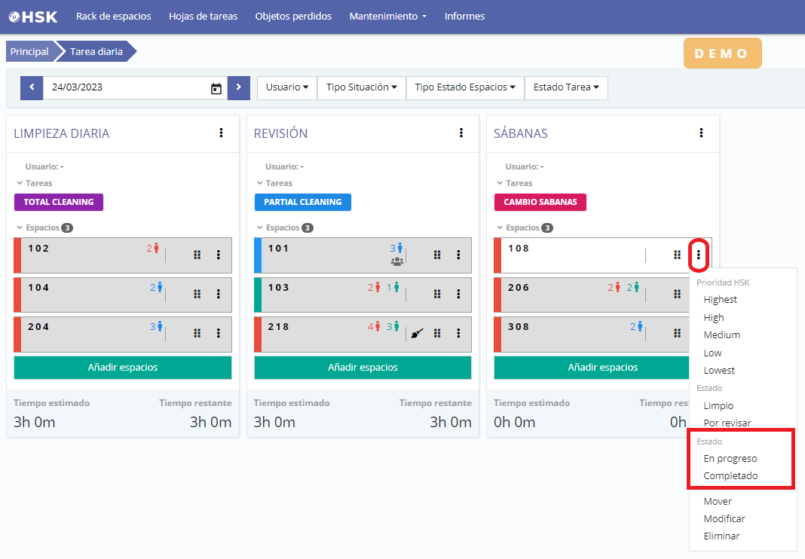
Task: Click Añadir espacios under Revisión
Action: coord(363,368)
